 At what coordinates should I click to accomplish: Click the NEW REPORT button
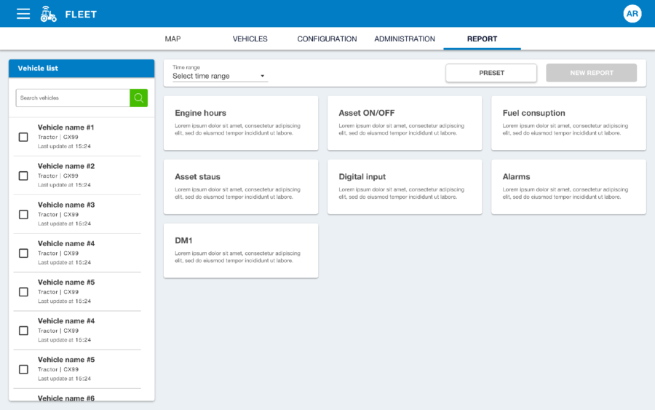tap(592, 73)
